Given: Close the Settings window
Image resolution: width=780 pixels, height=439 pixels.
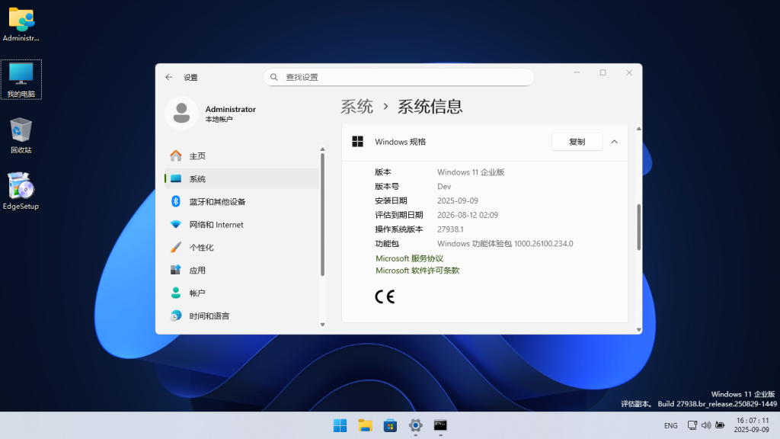Looking at the screenshot, I should click(x=629, y=72).
